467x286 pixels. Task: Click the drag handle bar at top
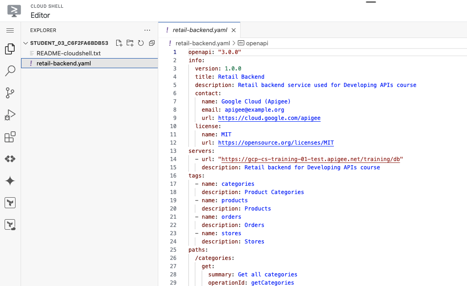[x=371, y=2]
